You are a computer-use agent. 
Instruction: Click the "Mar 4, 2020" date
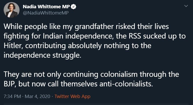pyautogui.click(x=37, y=96)
